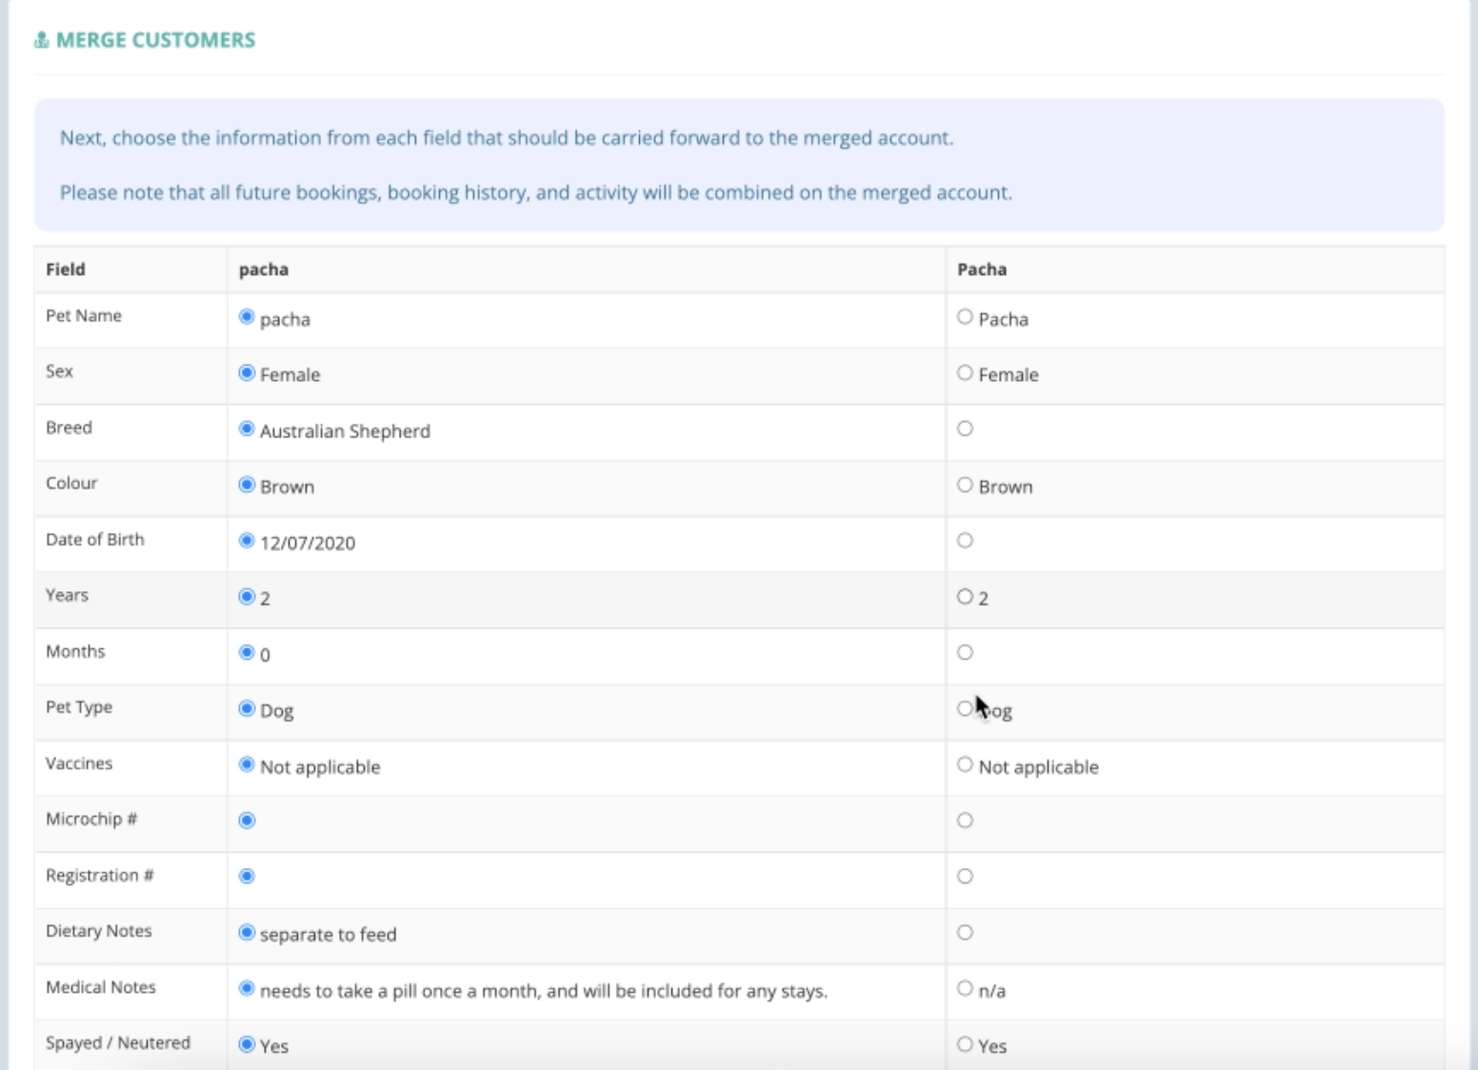
Task: Click the 'Microchip #' field label
Action: pos(91,819)
